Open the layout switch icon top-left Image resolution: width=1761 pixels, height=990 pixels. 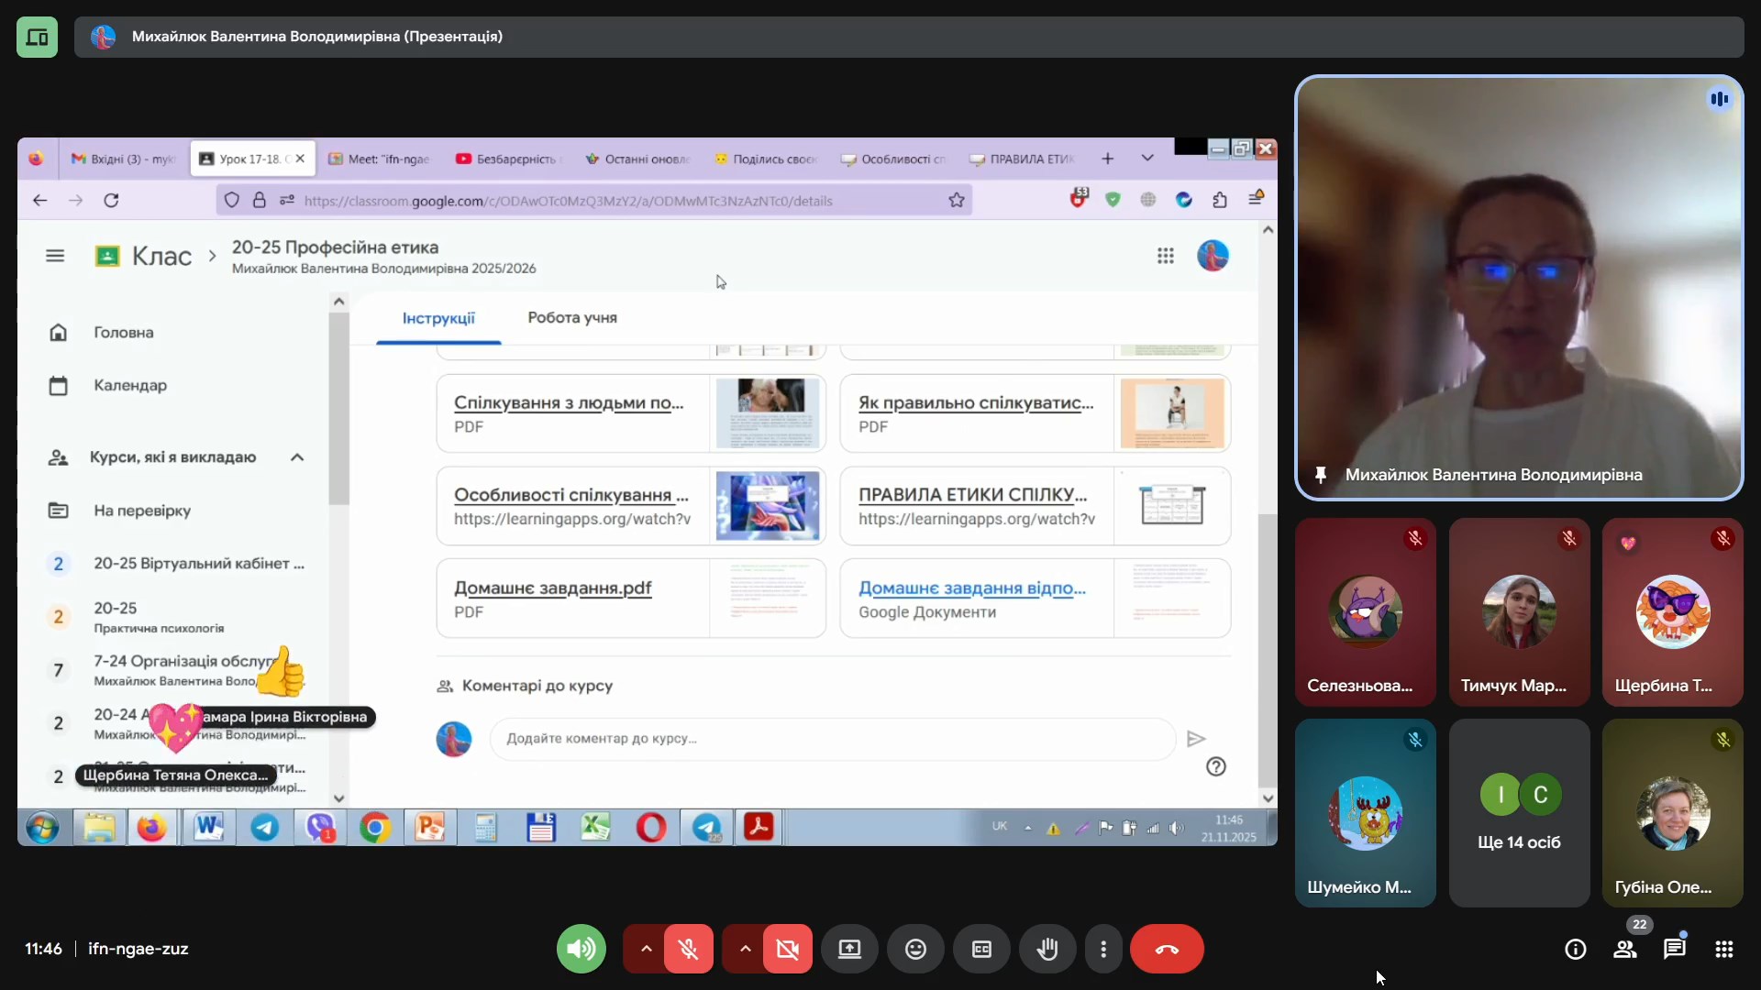(x=37, y=37)
